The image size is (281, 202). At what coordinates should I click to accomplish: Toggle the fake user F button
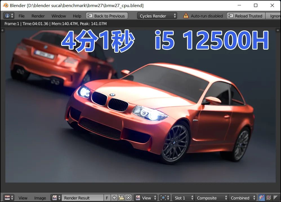107,198
